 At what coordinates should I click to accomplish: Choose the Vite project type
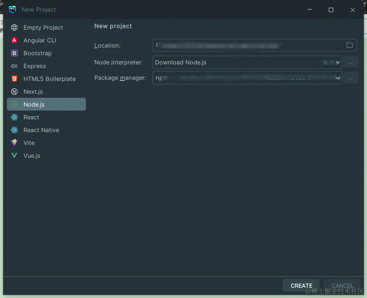point(46,143)
